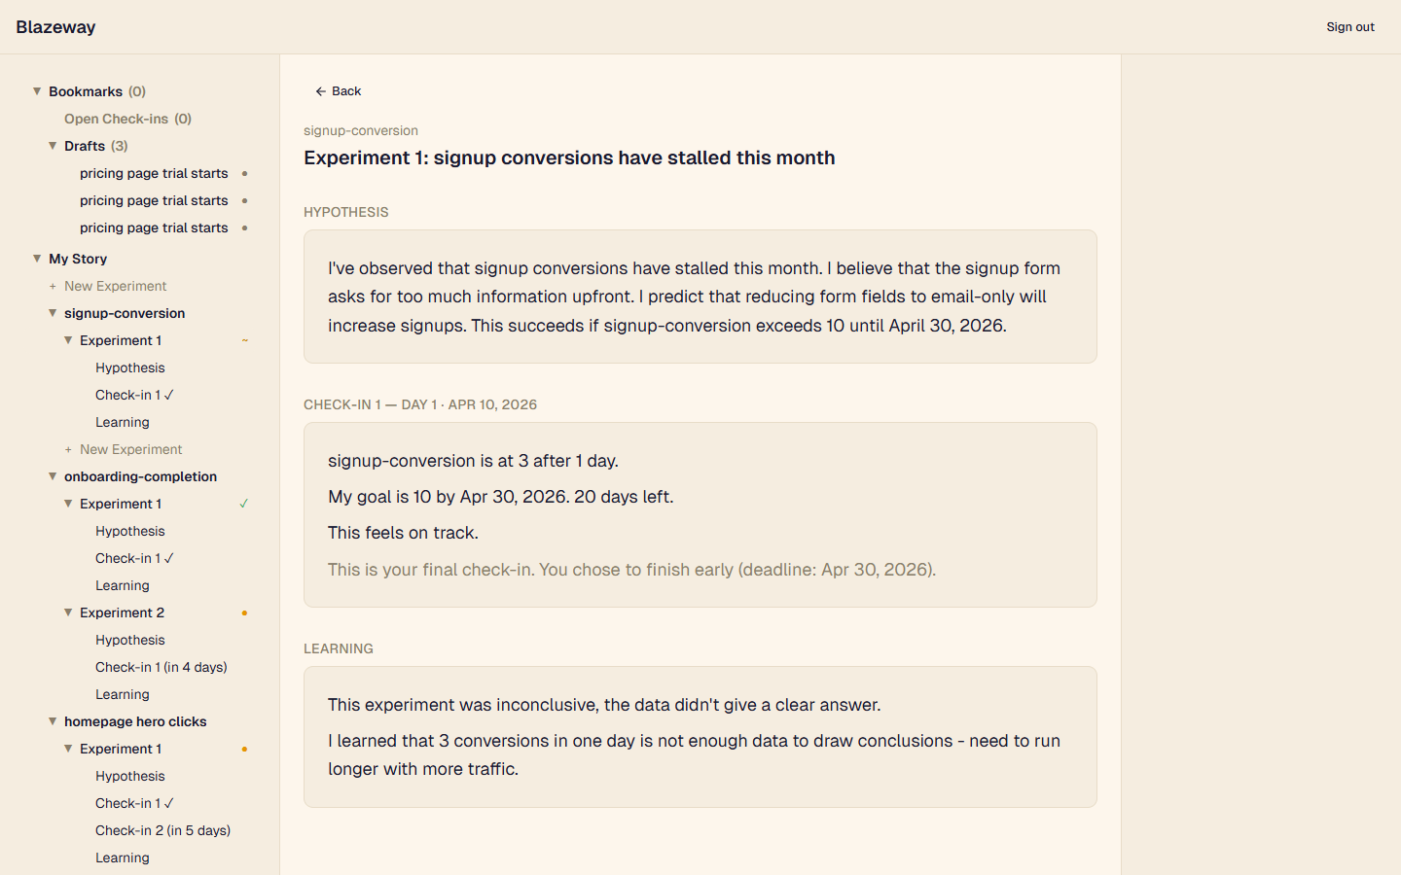Collapse the onboarding-completion experiment group

53,476
